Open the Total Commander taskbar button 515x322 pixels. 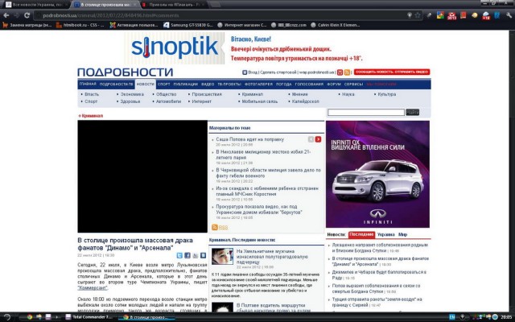89,317
